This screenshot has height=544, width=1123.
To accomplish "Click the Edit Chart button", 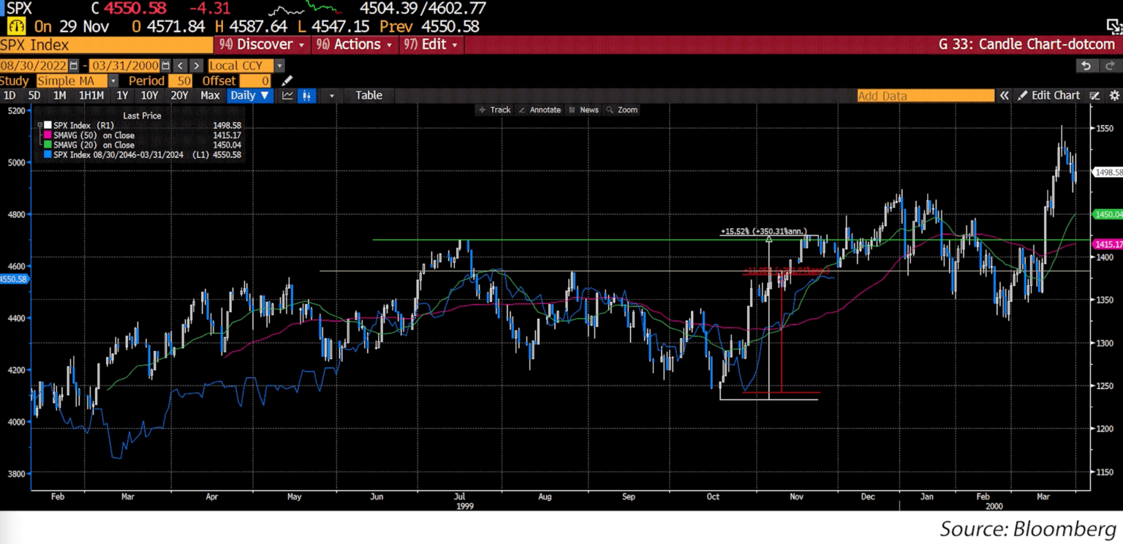I will coord(1056,96).
